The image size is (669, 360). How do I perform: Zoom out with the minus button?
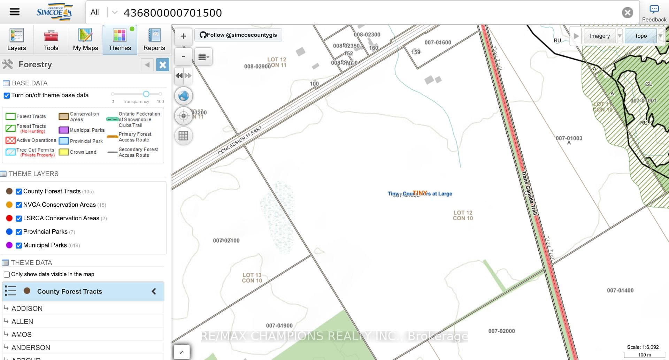[x=183, y=56]
